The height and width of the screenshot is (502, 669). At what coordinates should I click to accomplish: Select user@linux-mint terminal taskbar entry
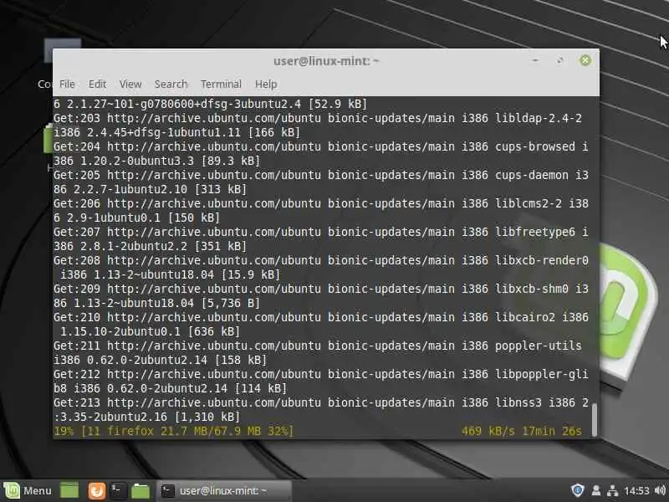pos(224,491)
